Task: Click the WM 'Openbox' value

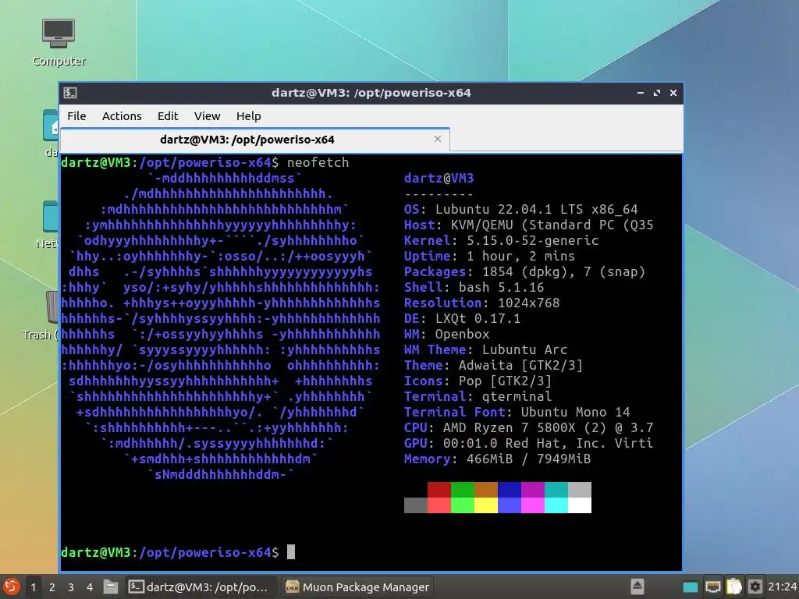Action: tap(462, 334)
